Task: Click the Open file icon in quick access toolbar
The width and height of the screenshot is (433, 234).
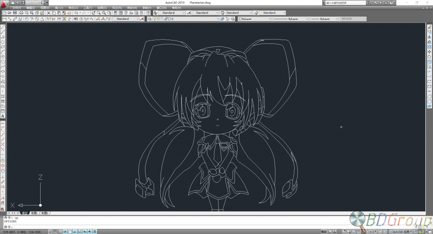Action: tap(18, 3)
